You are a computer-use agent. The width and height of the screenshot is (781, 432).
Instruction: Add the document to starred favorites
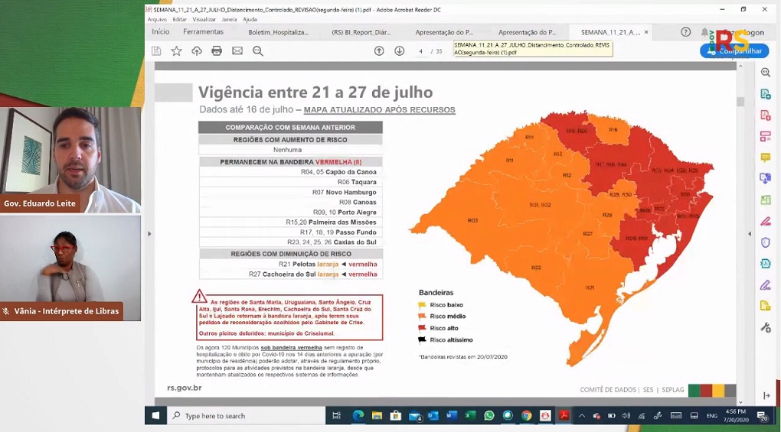[x=176, y=51]
